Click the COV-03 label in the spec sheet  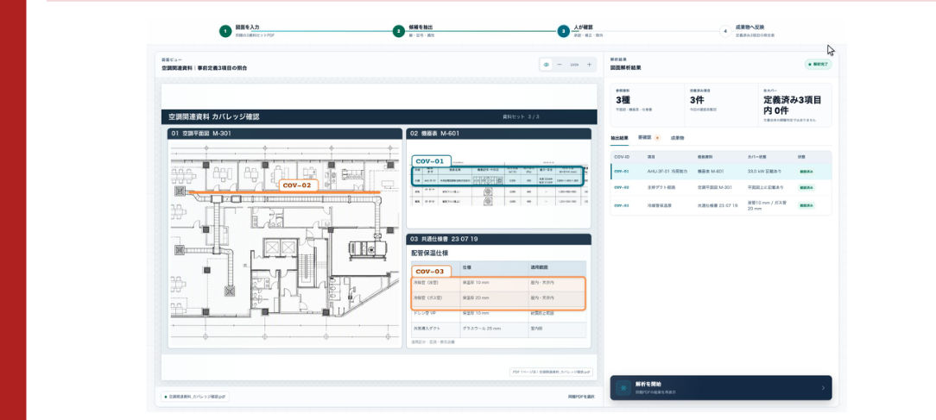[430, 272]
